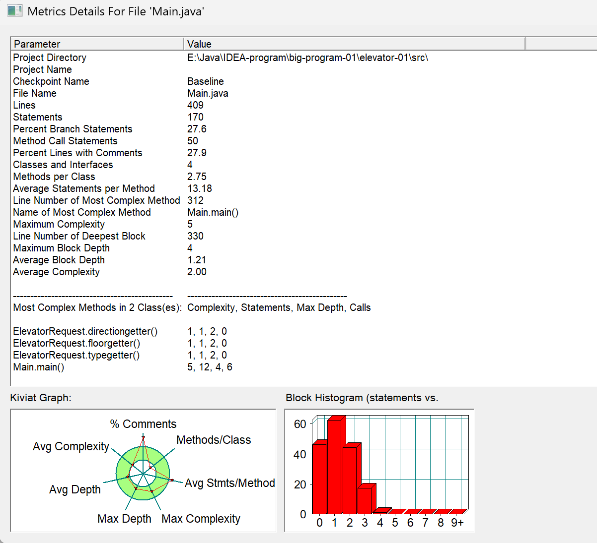Click the Average Block Depth value 1.21
This screenshot has width=597, height=543.
[x=197, y=260]
